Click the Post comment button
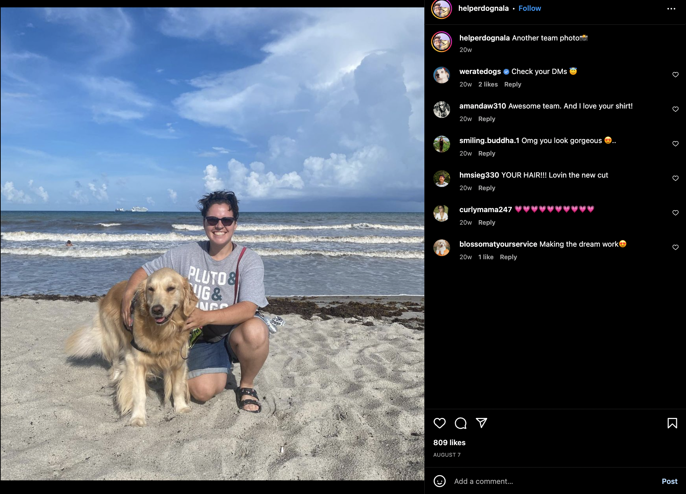Viewport: 686px width, 494px height. [x=669, y=481]
